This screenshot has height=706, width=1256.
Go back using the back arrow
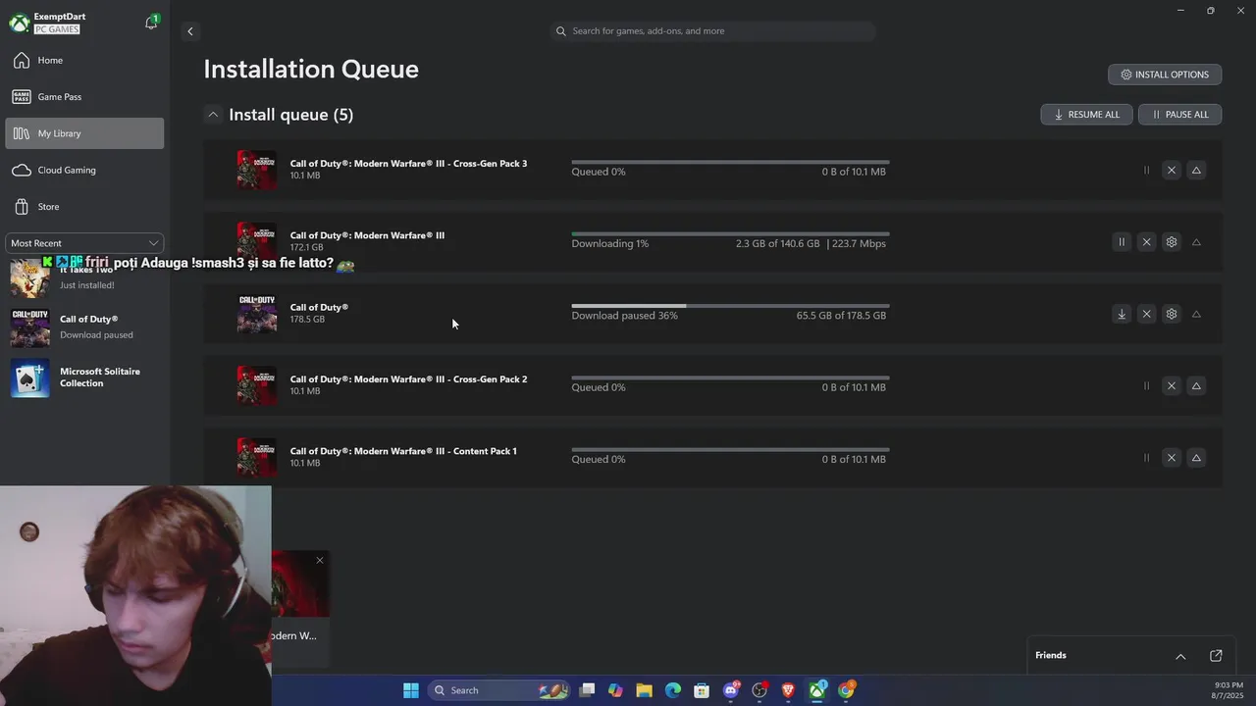point(190,31)
